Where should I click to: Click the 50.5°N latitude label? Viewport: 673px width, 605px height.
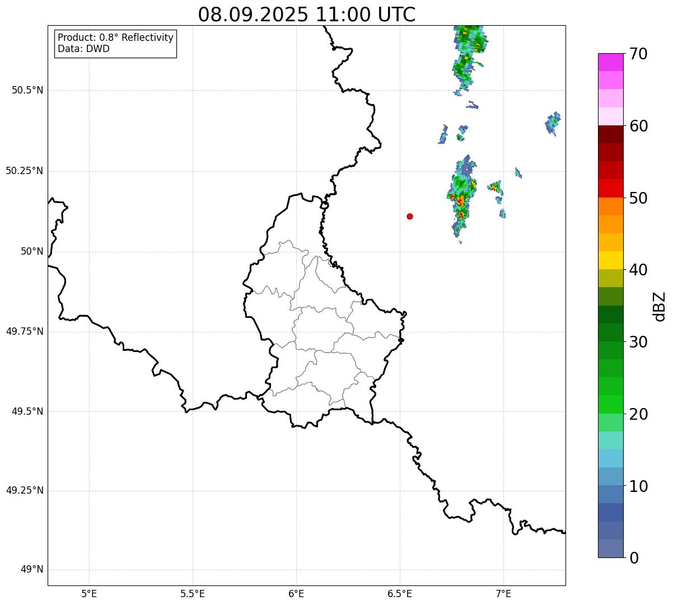click(27, 90)
